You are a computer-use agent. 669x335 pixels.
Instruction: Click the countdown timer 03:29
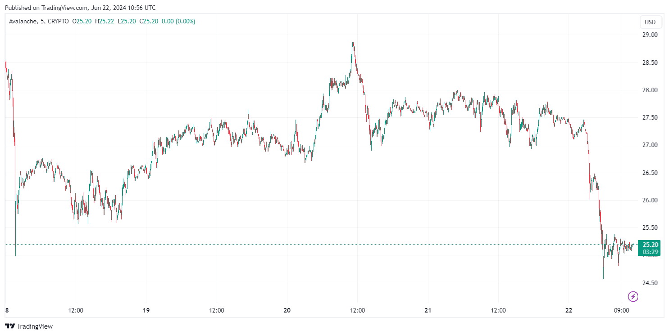pyautogui.click(x=650, y=252)
